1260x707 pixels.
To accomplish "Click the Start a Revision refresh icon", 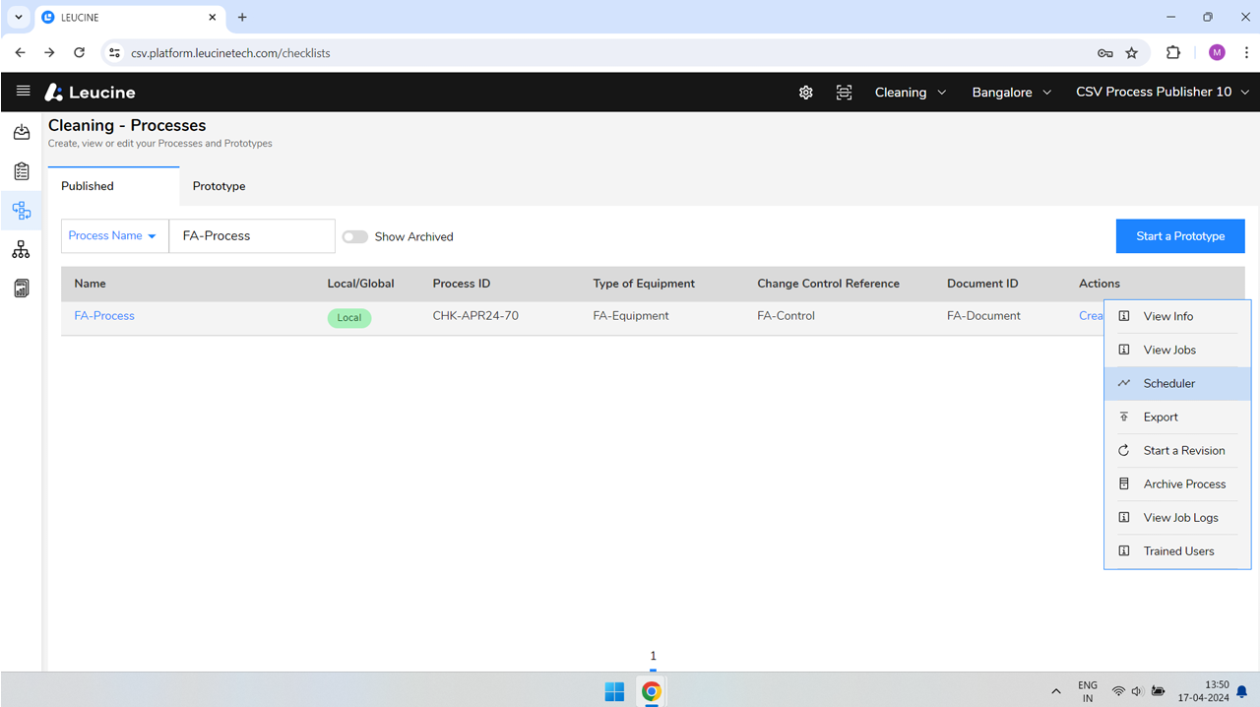I will tap(1124, 450).
